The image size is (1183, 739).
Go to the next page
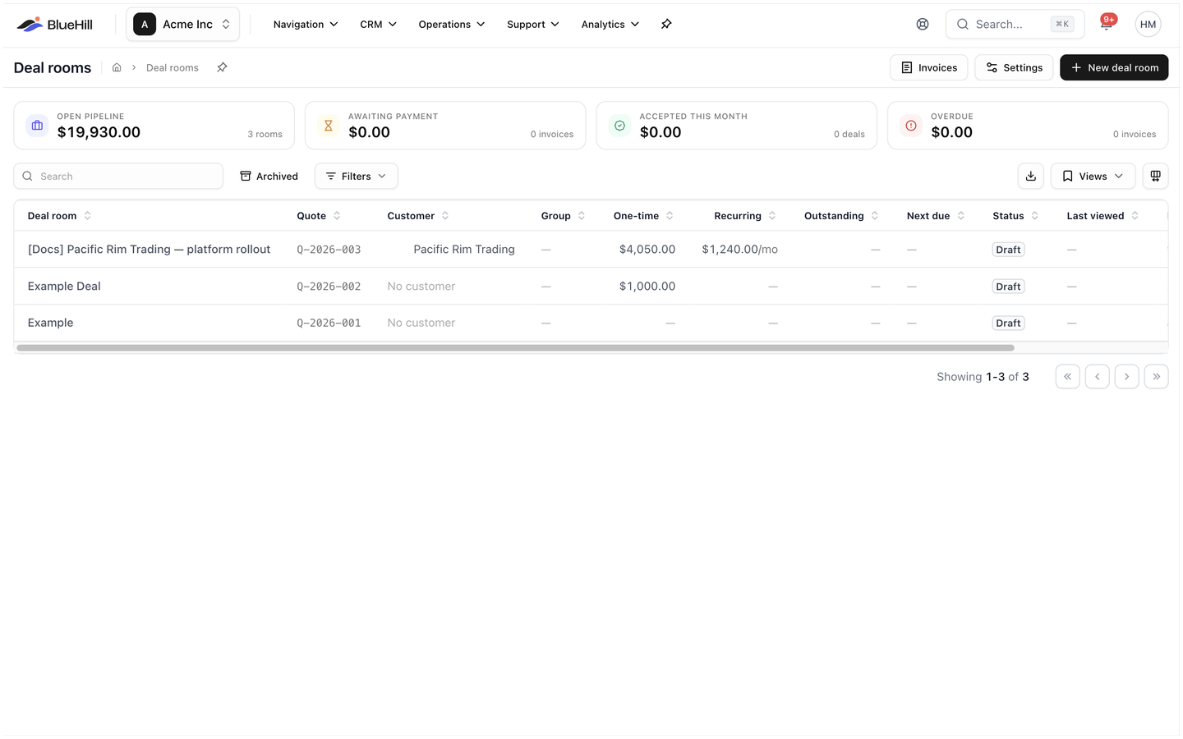point(1126,377)
